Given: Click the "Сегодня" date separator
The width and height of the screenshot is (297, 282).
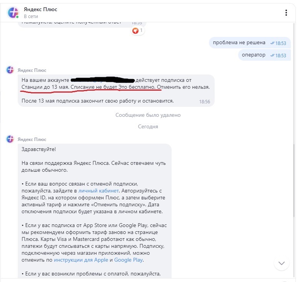Looking at the screenshot, I should click(x=148, y=126).
